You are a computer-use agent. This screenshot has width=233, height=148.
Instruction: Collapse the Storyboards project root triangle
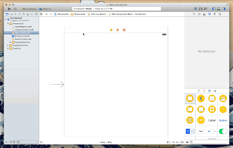pyautogui.click(x=6, y=19)
